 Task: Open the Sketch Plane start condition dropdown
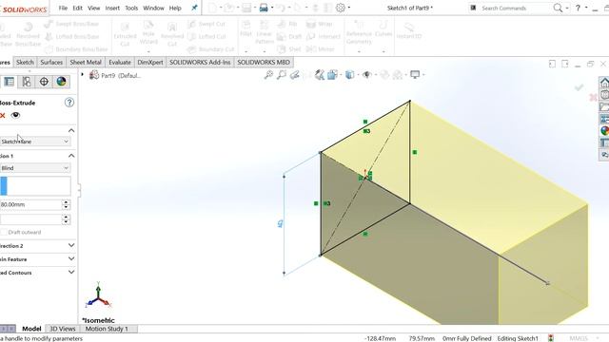35,142
